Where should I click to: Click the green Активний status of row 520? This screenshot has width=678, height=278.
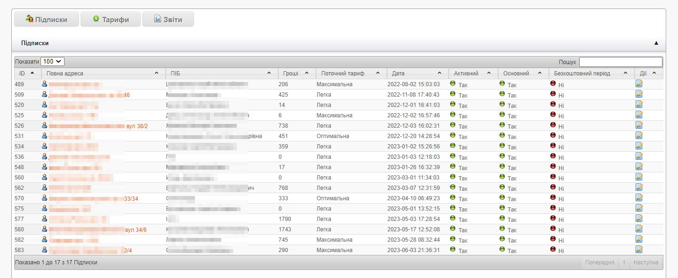[x=453, y=104]
